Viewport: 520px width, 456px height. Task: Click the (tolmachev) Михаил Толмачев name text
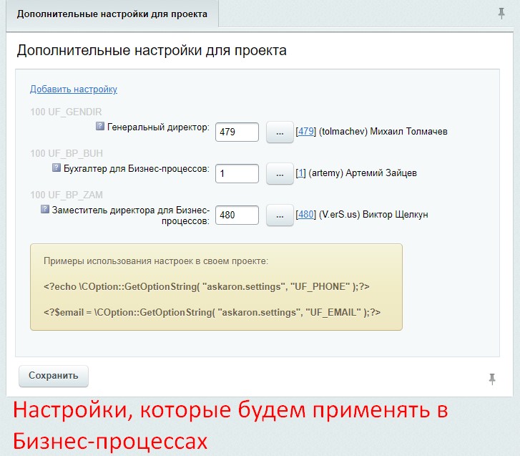[383, 132]
